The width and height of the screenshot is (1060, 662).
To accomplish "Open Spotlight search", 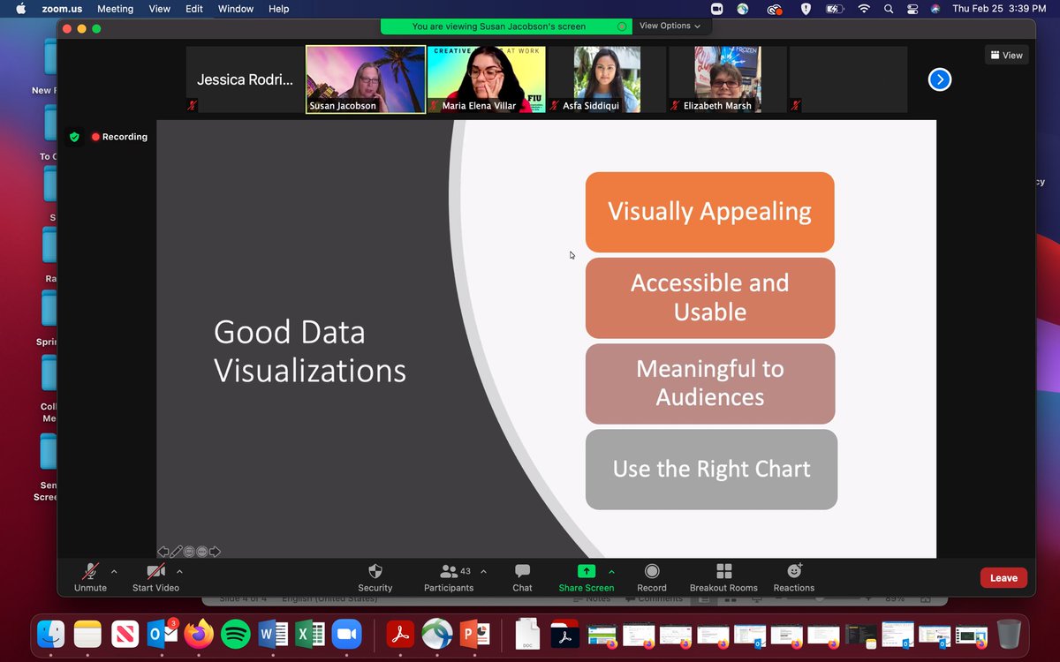I will coord(889,9).
